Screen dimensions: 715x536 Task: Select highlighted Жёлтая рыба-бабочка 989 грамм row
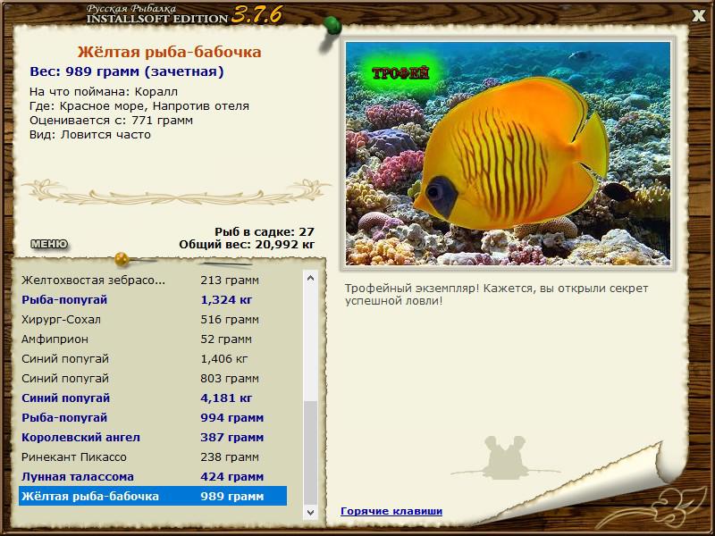pos(153,496)
